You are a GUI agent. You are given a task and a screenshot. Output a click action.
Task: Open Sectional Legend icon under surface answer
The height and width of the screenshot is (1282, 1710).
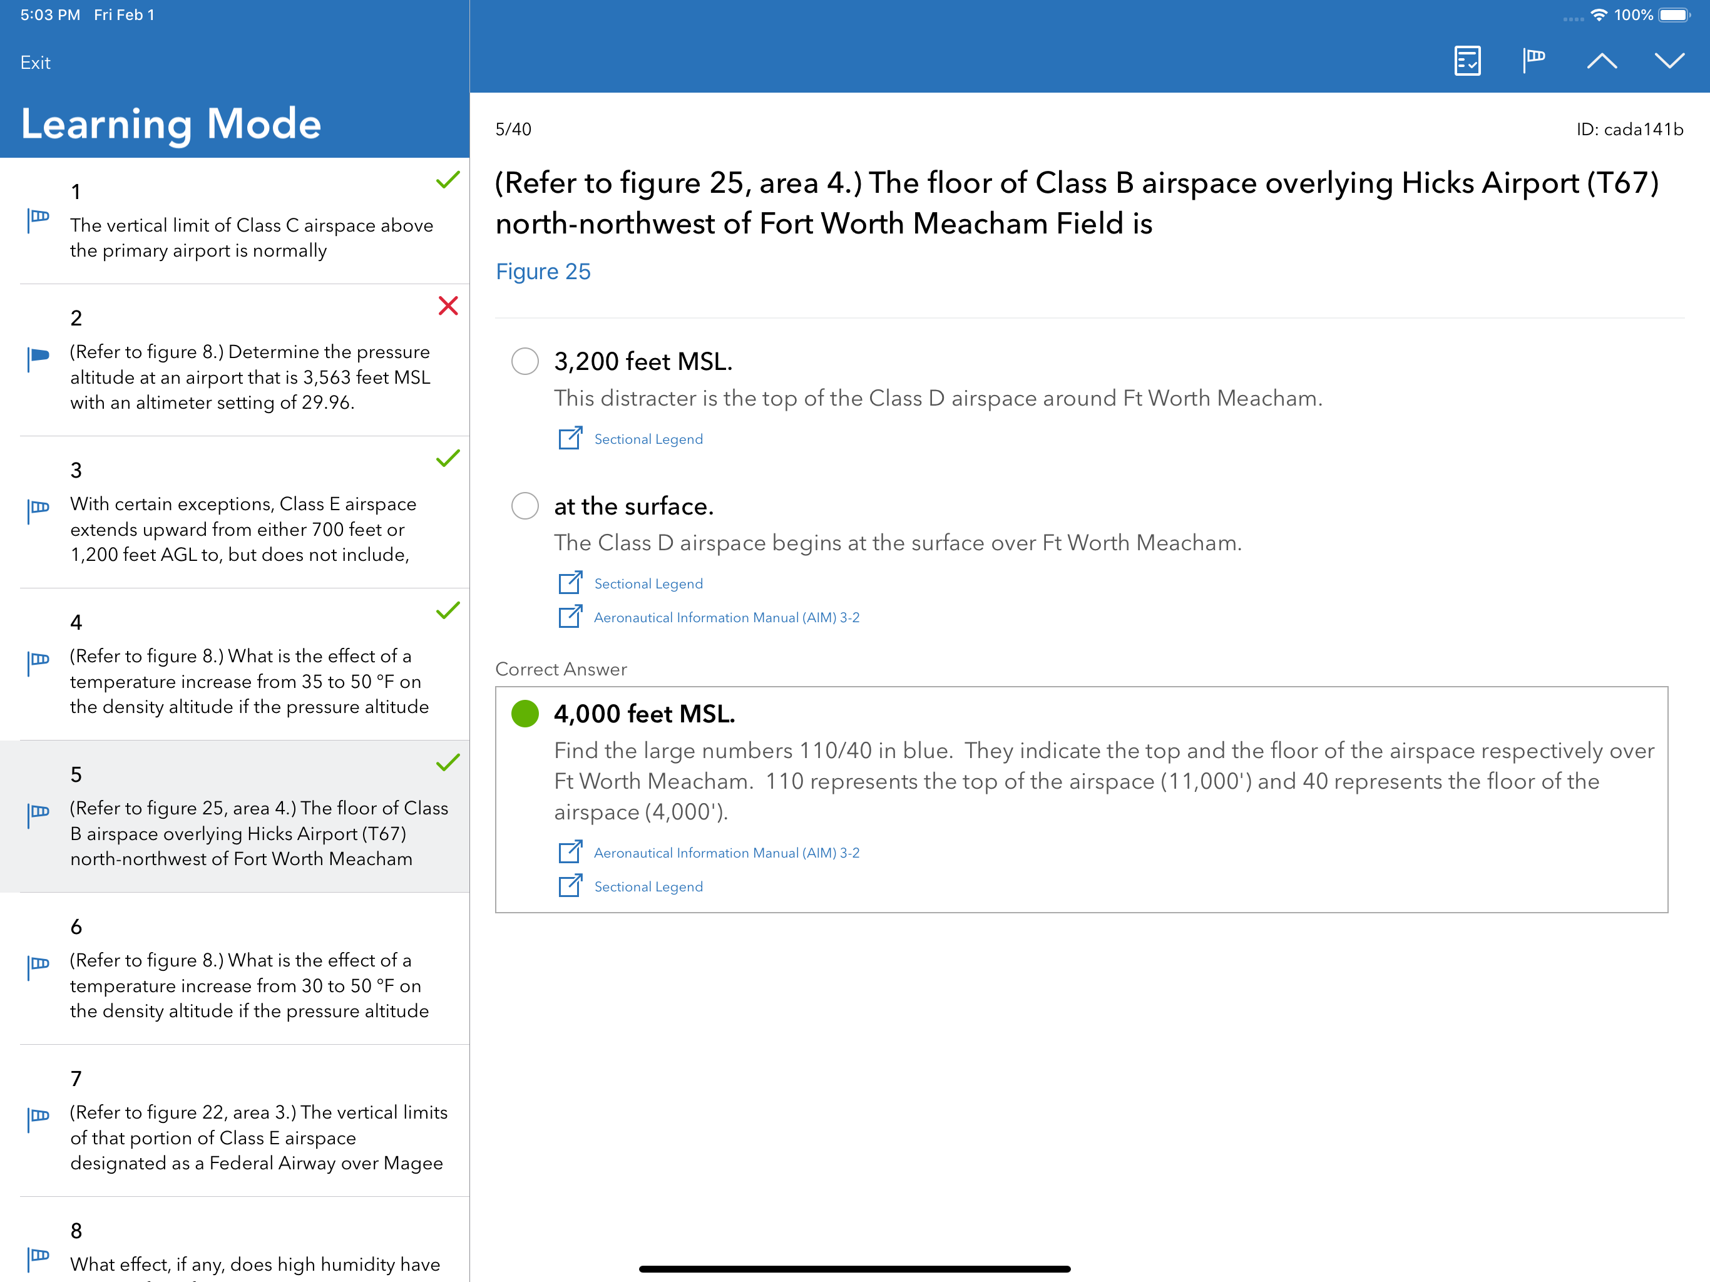click(570, 582)
